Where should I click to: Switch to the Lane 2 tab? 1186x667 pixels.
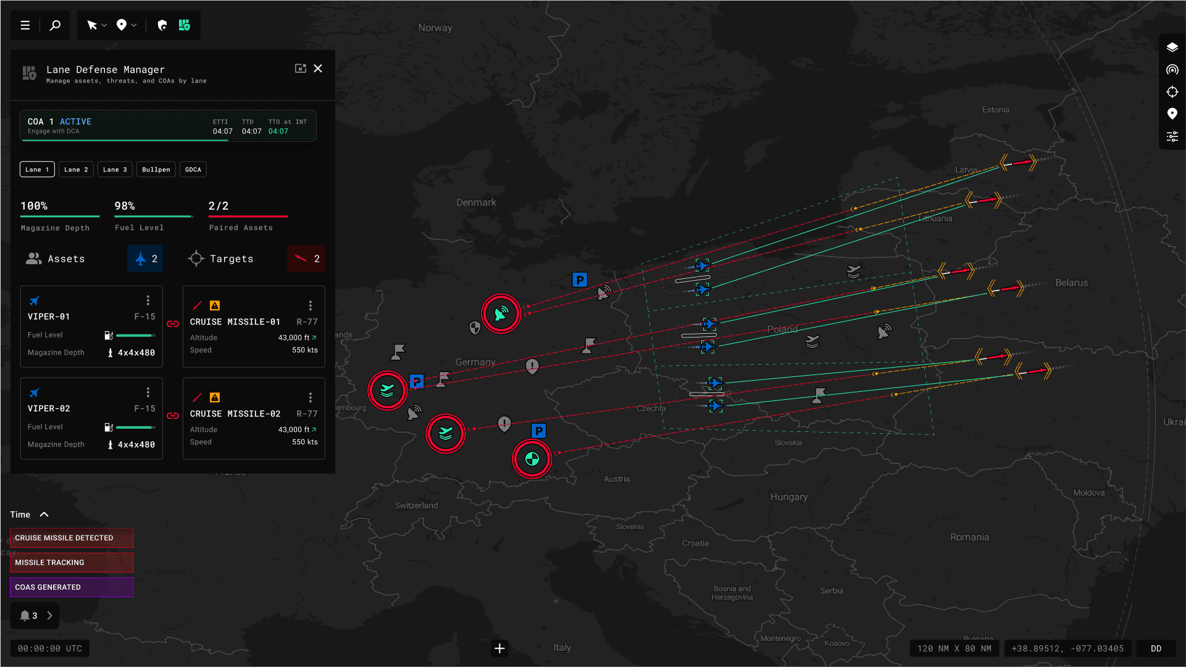click(76, 170)
